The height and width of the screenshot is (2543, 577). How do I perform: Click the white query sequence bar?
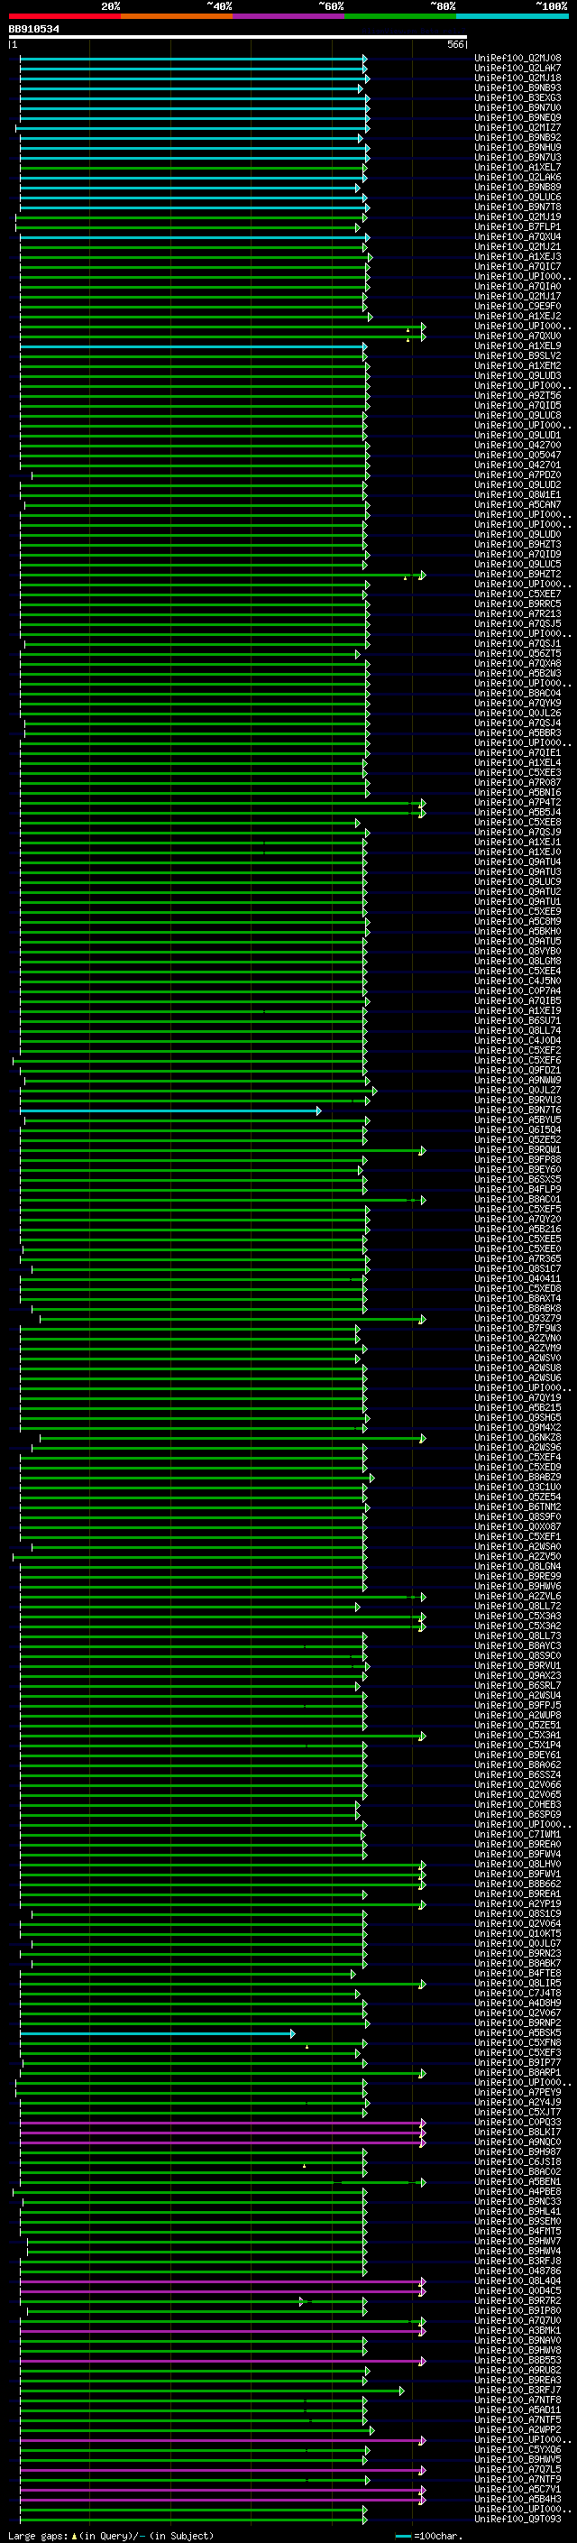[x=238, y=38]
